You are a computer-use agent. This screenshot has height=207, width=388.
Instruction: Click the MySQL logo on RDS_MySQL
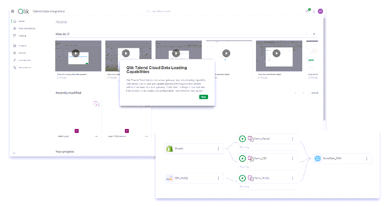(169, 178)
